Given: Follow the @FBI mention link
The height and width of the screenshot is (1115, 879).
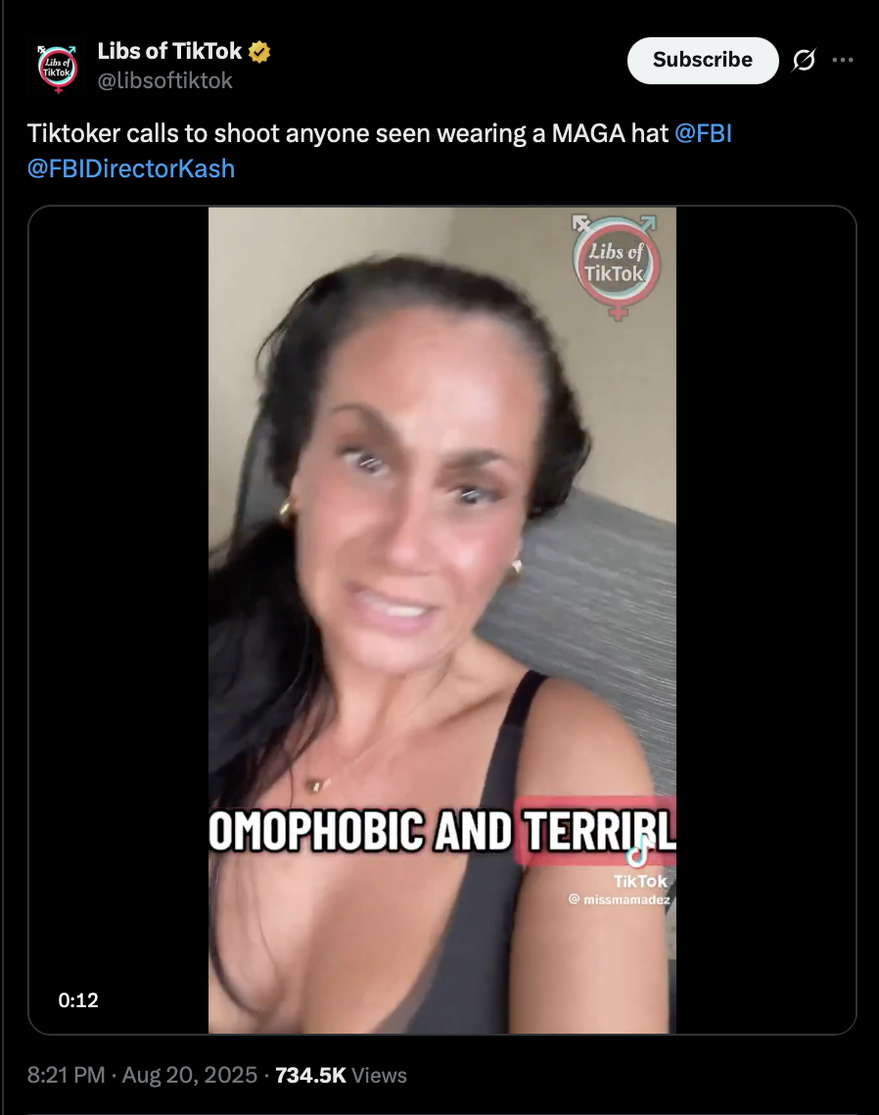Looking at the screenshot, I should pos(703,133).
